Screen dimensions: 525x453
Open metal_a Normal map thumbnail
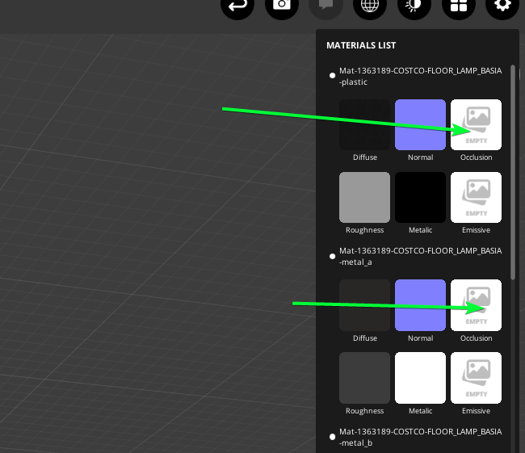click(420, 305)
